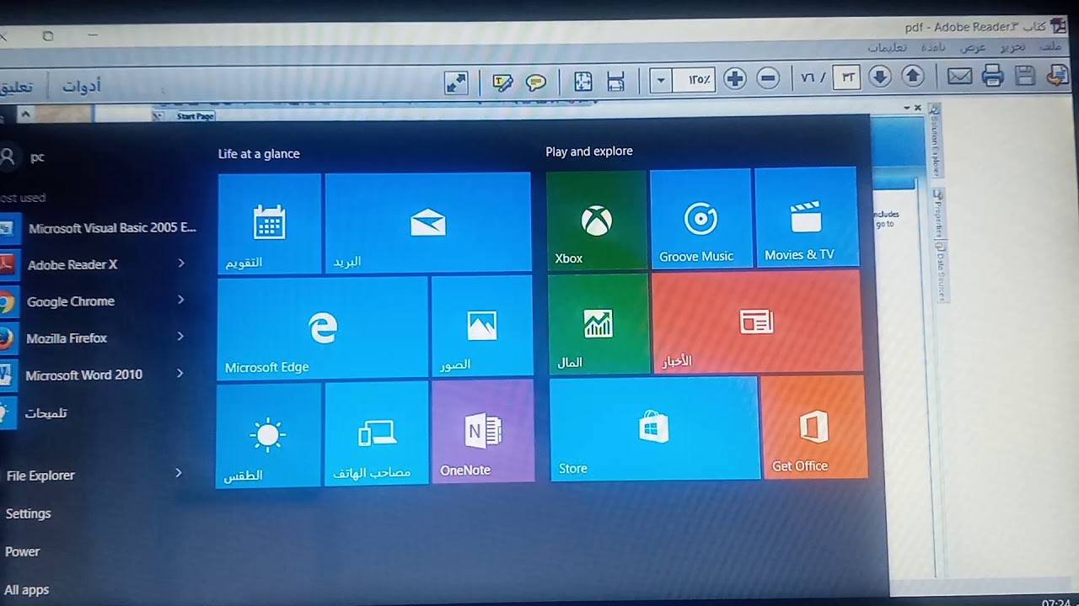Image resolution: width=1079 pixels, height=606 pixels.
Task: Open the تعليمات (Help) menu in Adobe Reader
Action: 888,47
